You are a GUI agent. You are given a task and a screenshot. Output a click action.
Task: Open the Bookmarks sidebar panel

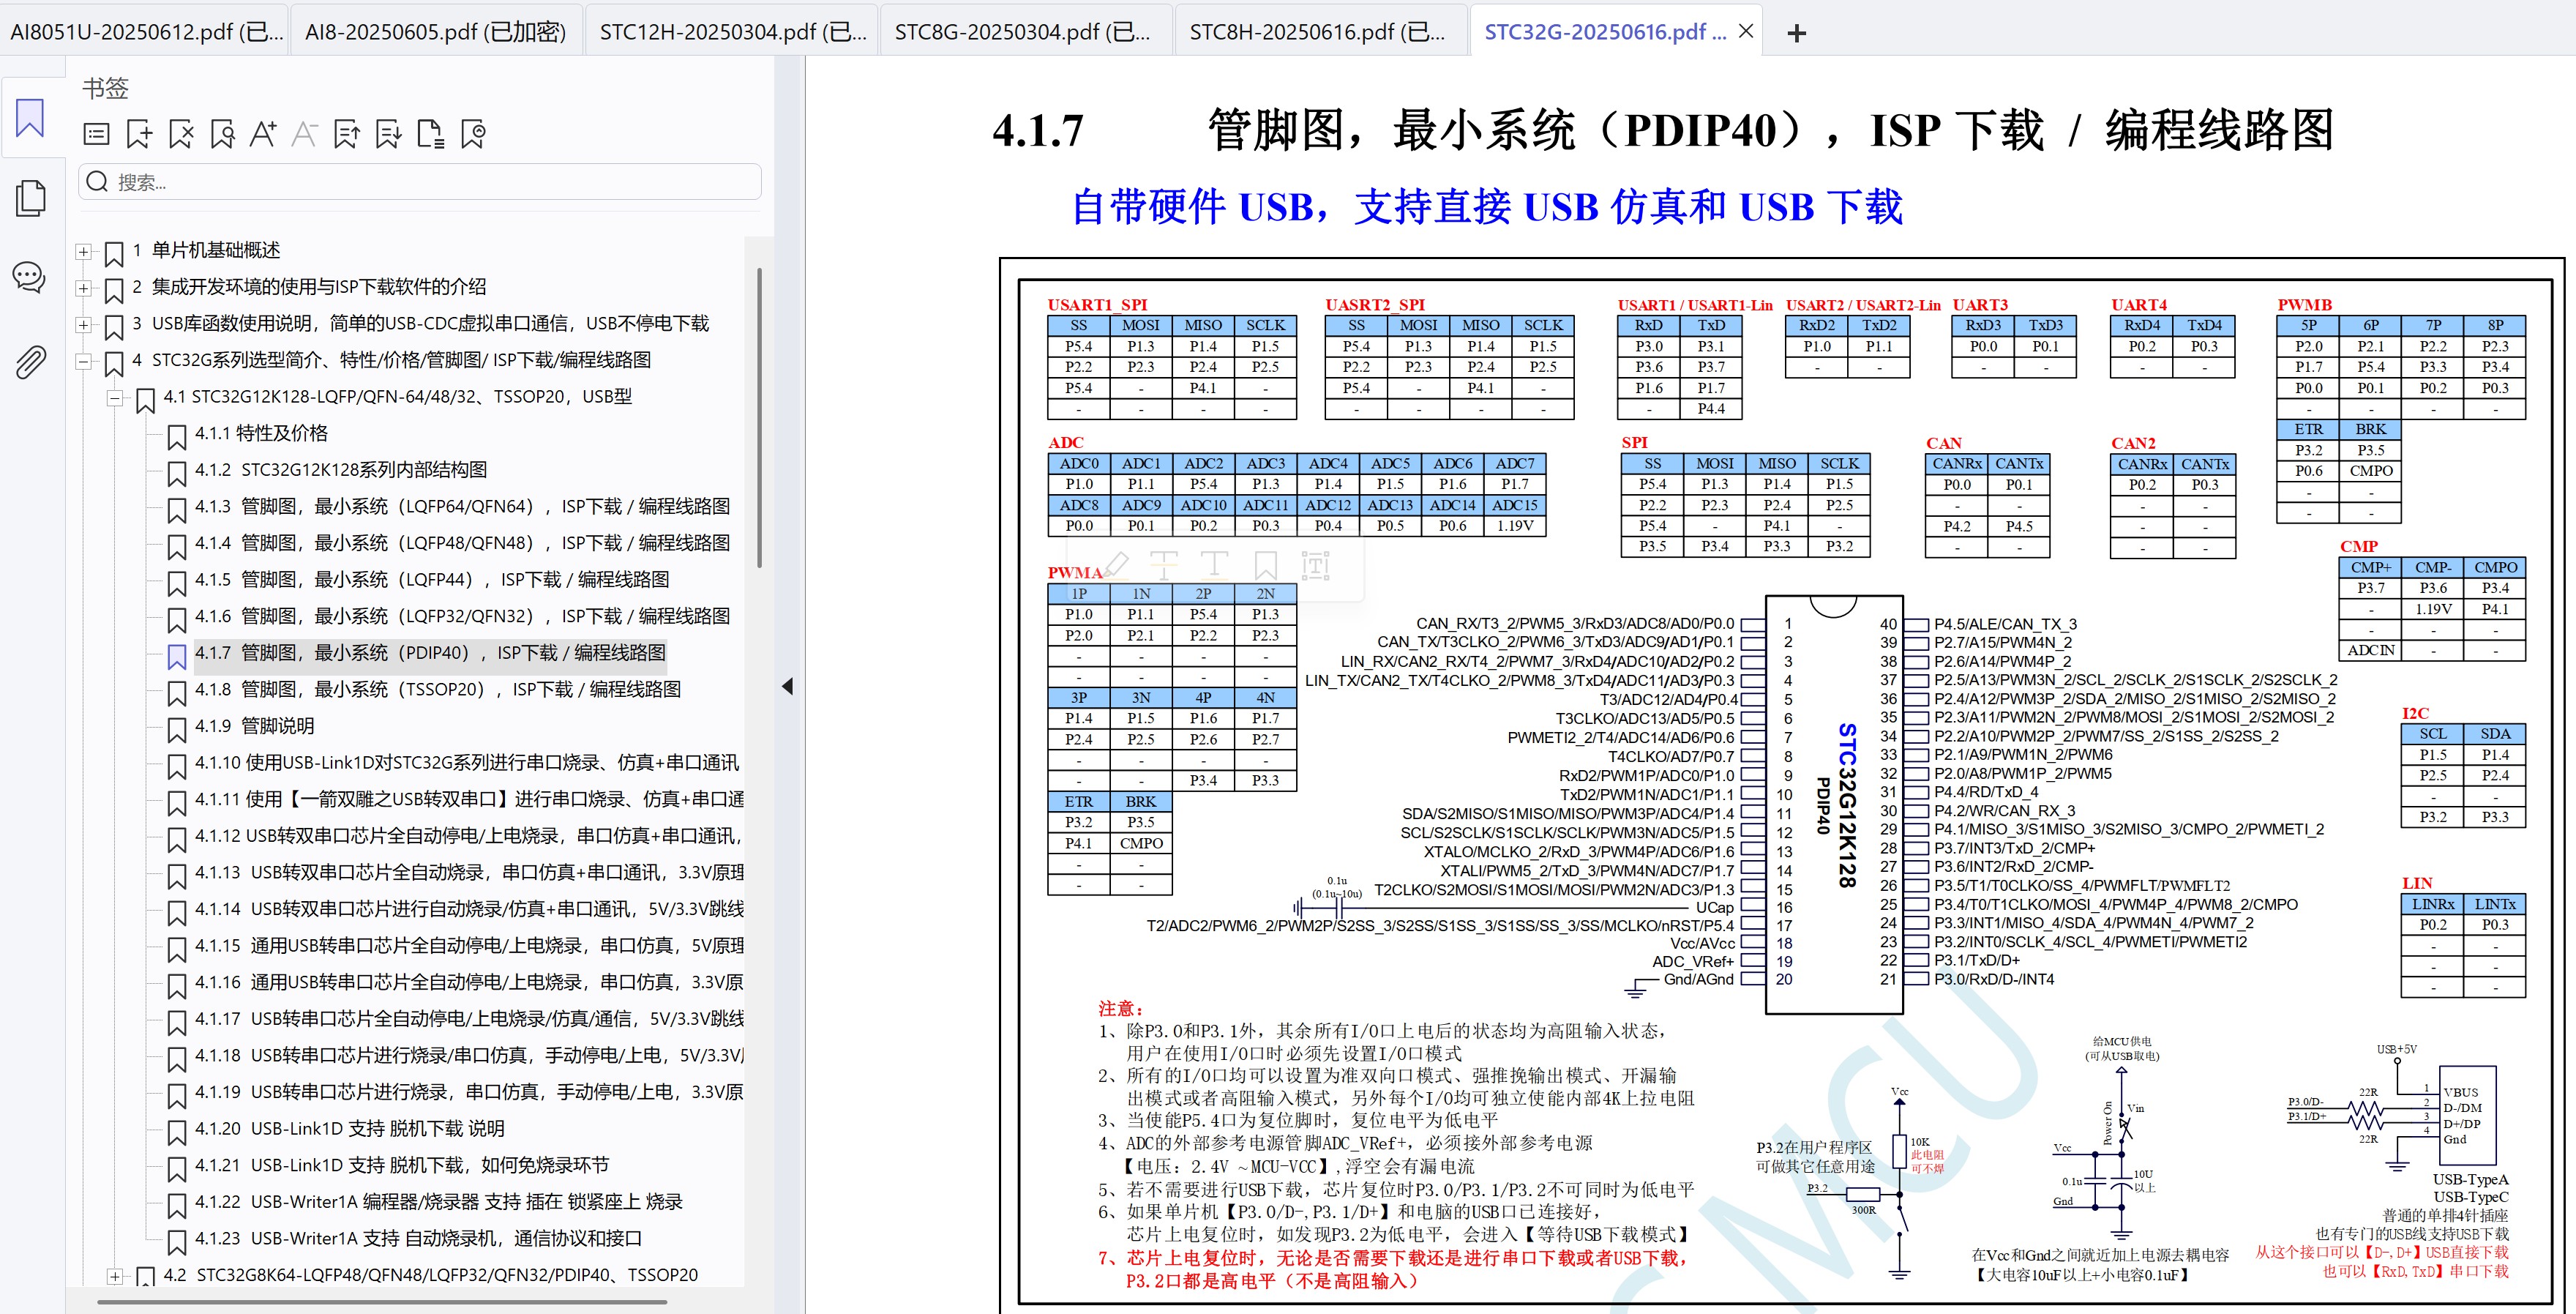click(x=30, y=118)
